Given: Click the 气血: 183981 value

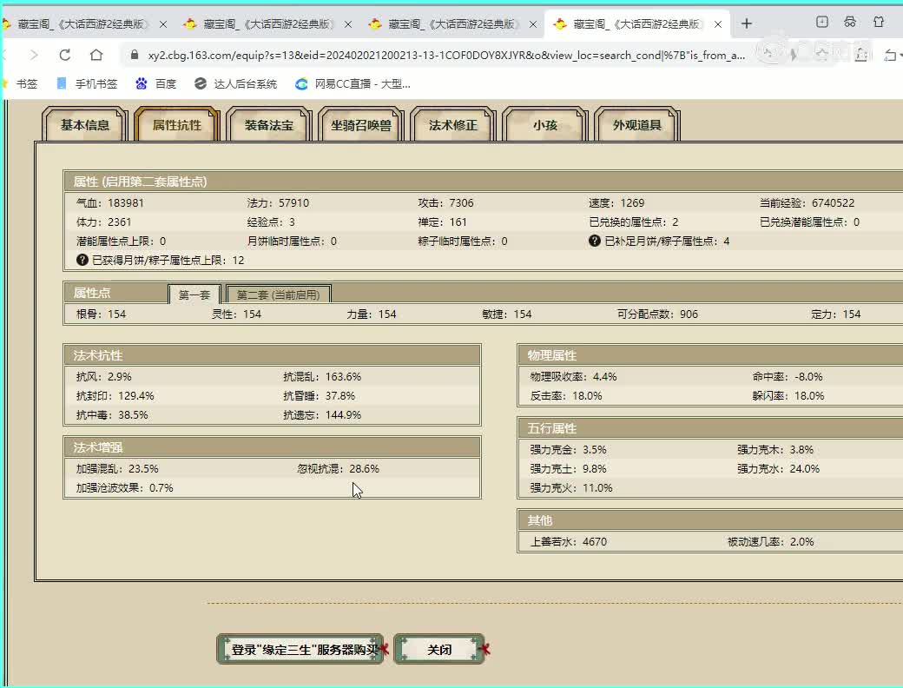Looking at the screenshot, I should (110, 202).
